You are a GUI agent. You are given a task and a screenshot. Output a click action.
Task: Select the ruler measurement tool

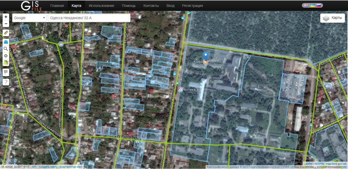coord(6,33)
